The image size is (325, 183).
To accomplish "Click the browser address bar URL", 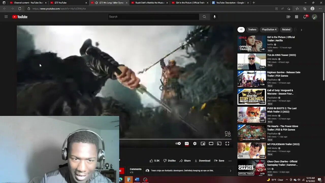I will (59, 9).
